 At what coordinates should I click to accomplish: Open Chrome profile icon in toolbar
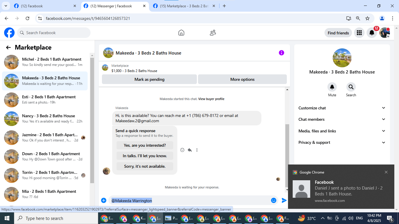pyautogui.click(x=382, y=18)
